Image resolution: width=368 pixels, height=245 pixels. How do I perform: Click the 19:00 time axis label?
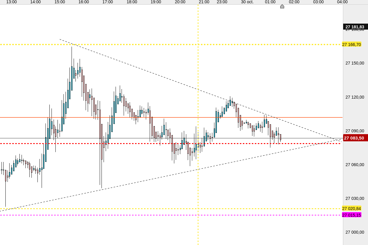tap(156, 2)
